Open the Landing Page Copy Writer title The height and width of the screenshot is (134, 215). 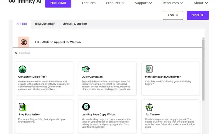click(99, 114)
